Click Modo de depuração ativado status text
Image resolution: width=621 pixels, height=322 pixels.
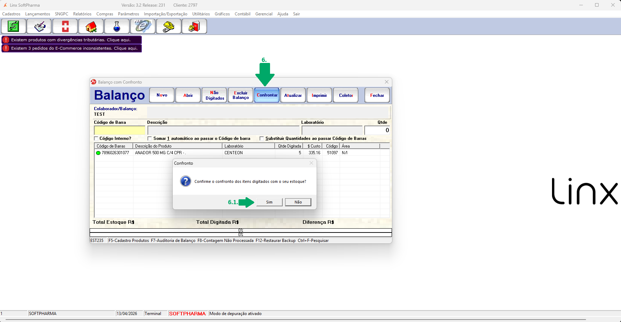[x=235, y=314]
